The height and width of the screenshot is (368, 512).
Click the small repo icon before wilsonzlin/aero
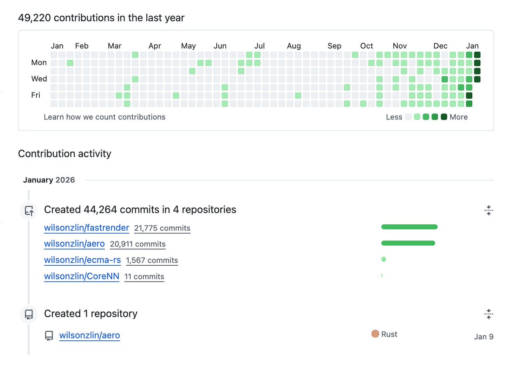pyautogui.click(x=49, y=336)
